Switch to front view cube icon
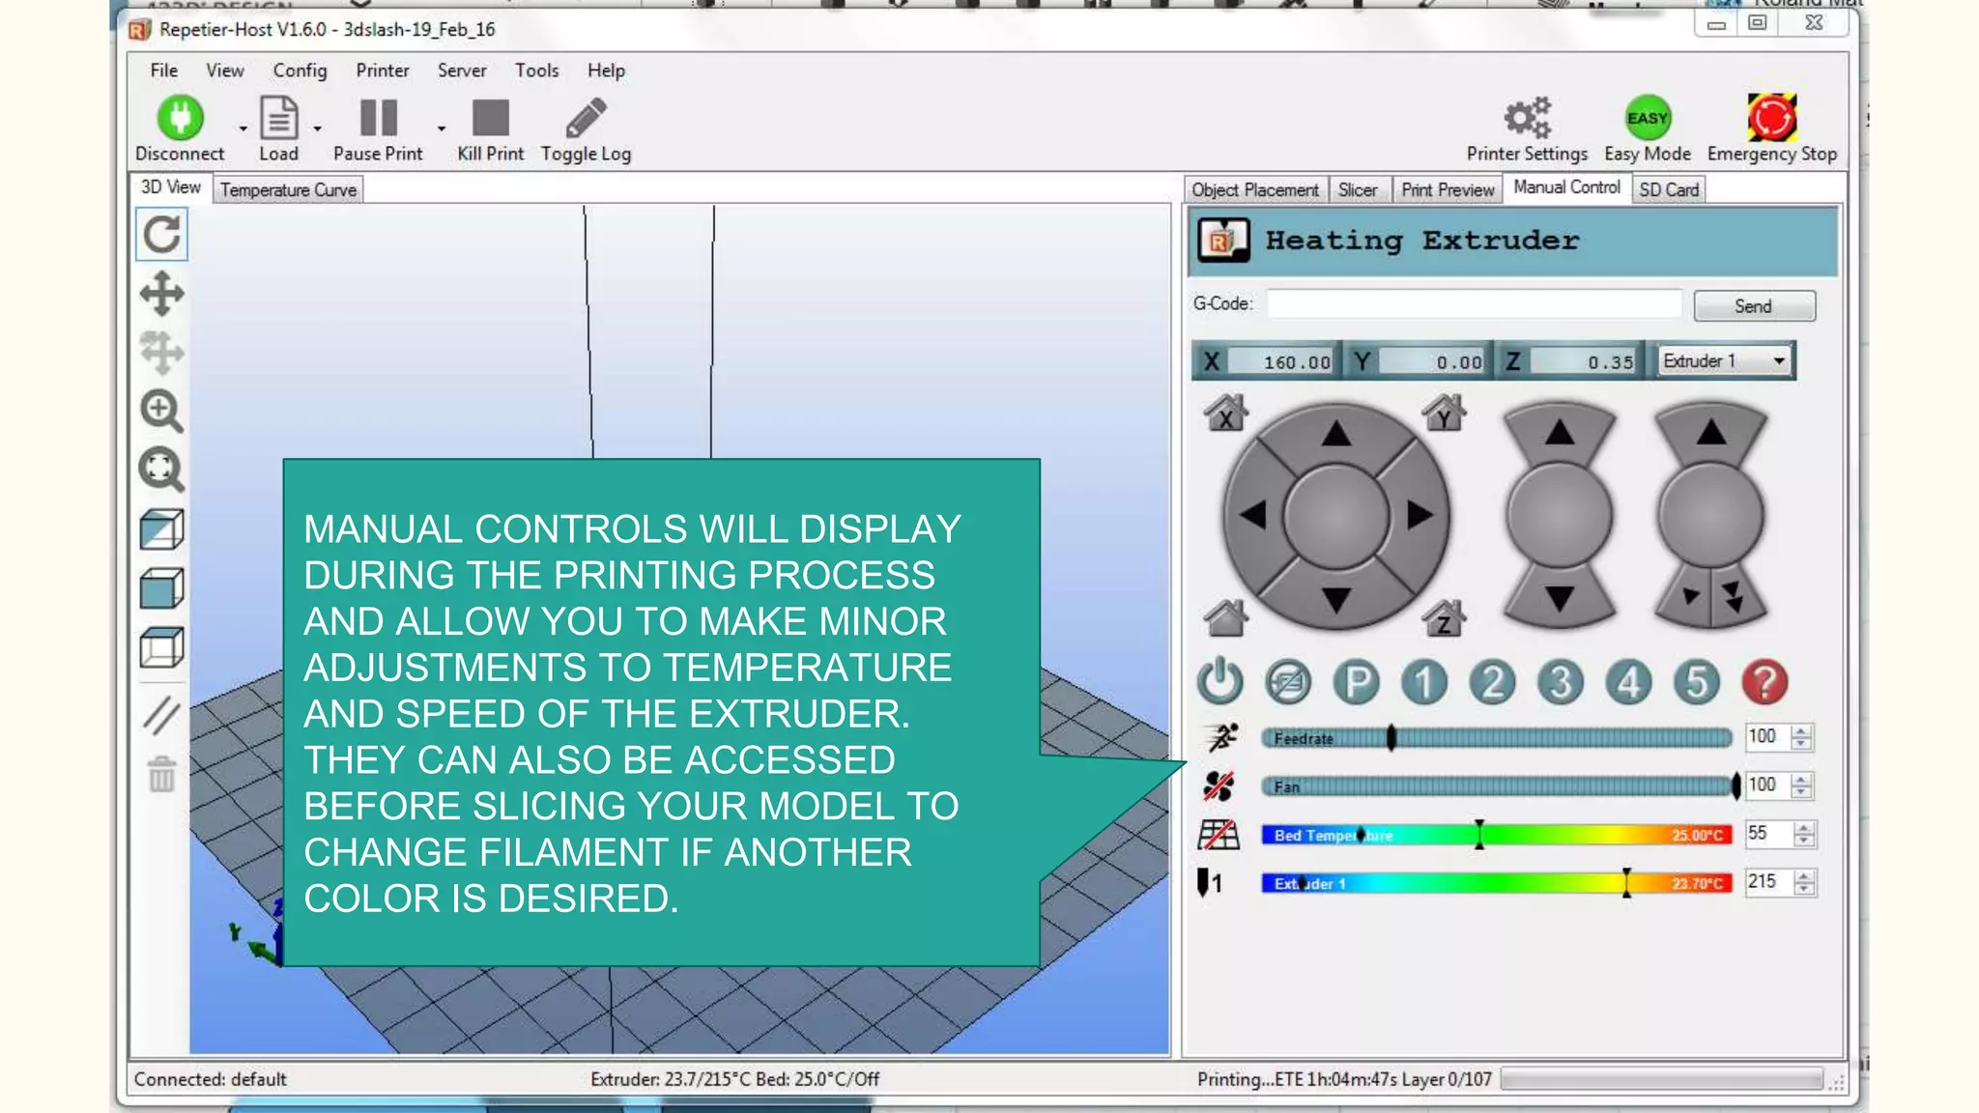The width and height of the screenshot is (1979, 1113). pos(161,588)
